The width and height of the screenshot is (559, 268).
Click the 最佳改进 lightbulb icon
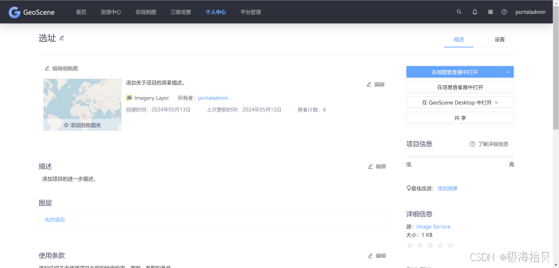409,188
